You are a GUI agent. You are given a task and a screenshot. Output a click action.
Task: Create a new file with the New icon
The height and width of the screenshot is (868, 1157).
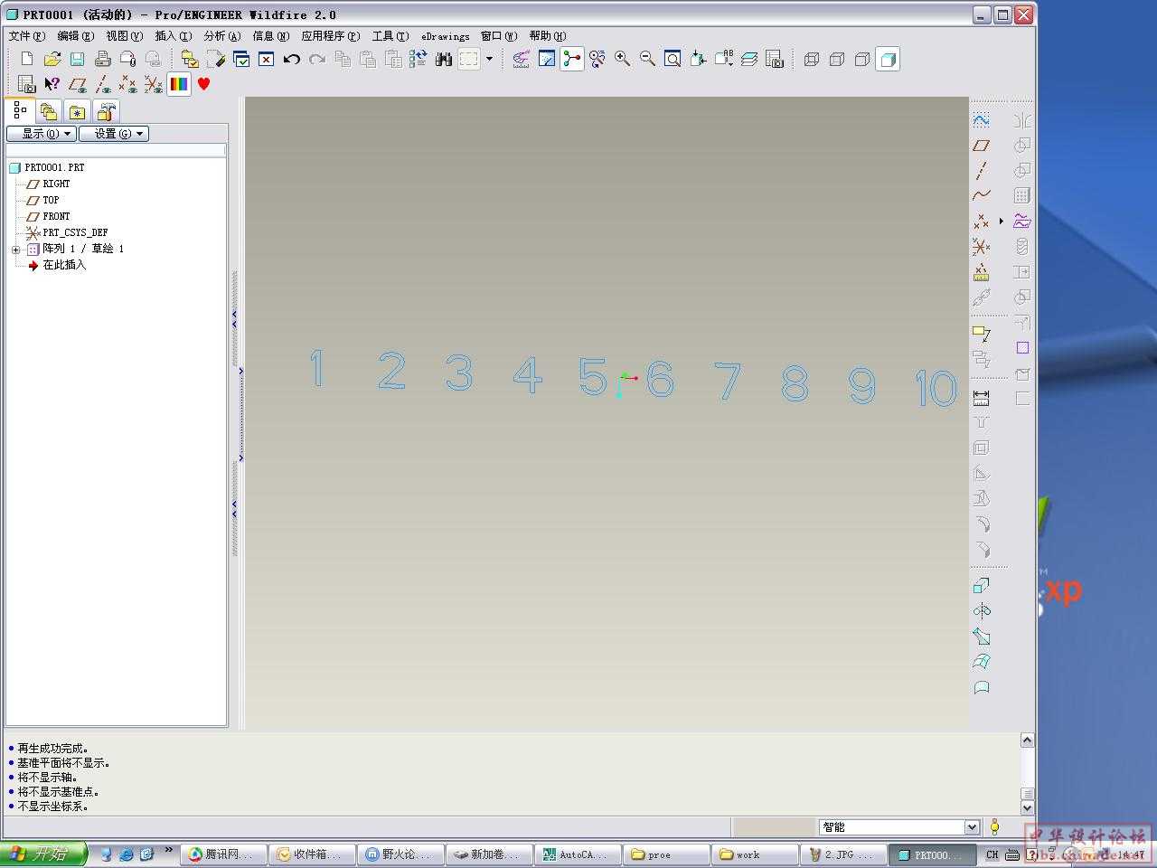click(27, 60)
